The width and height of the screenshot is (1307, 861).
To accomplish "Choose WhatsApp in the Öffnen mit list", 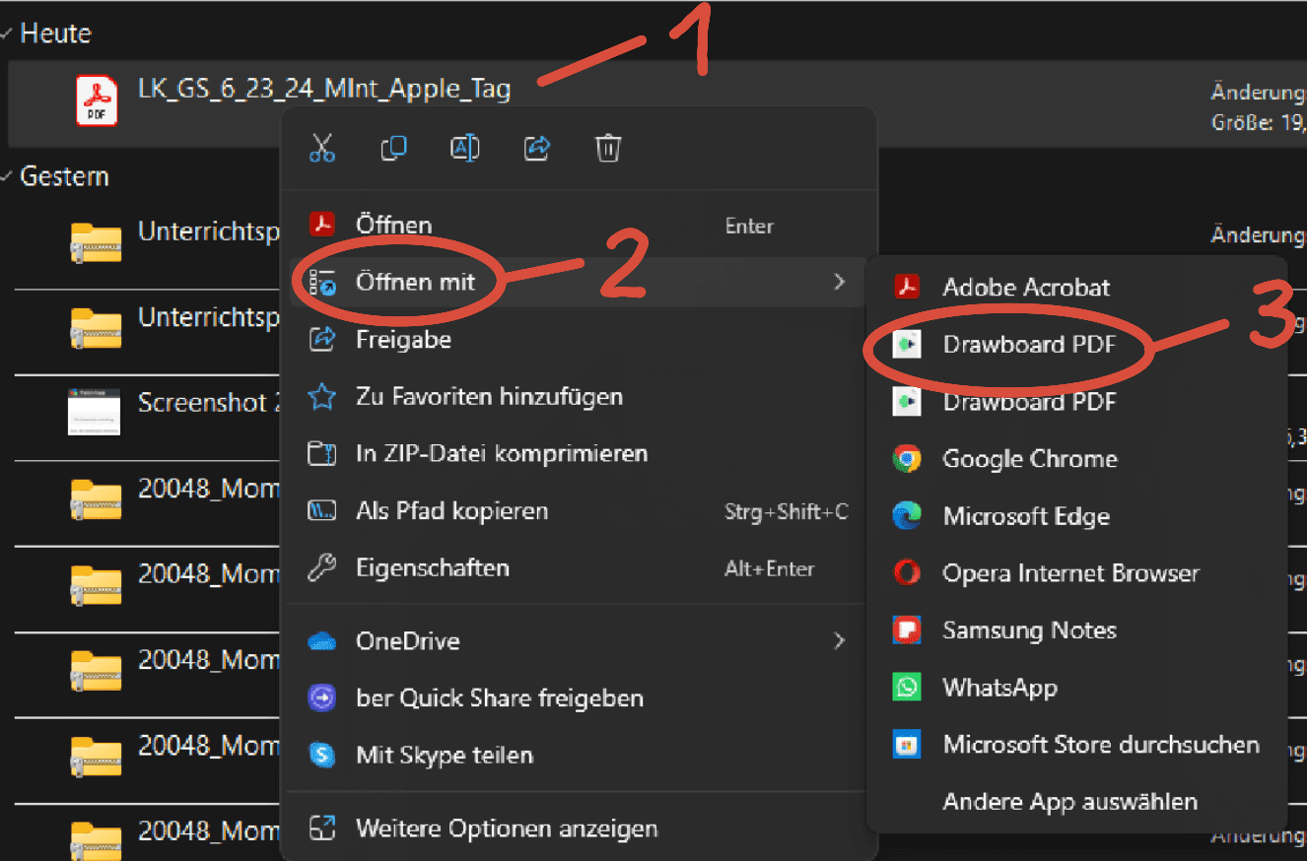I will [1077, 688].
